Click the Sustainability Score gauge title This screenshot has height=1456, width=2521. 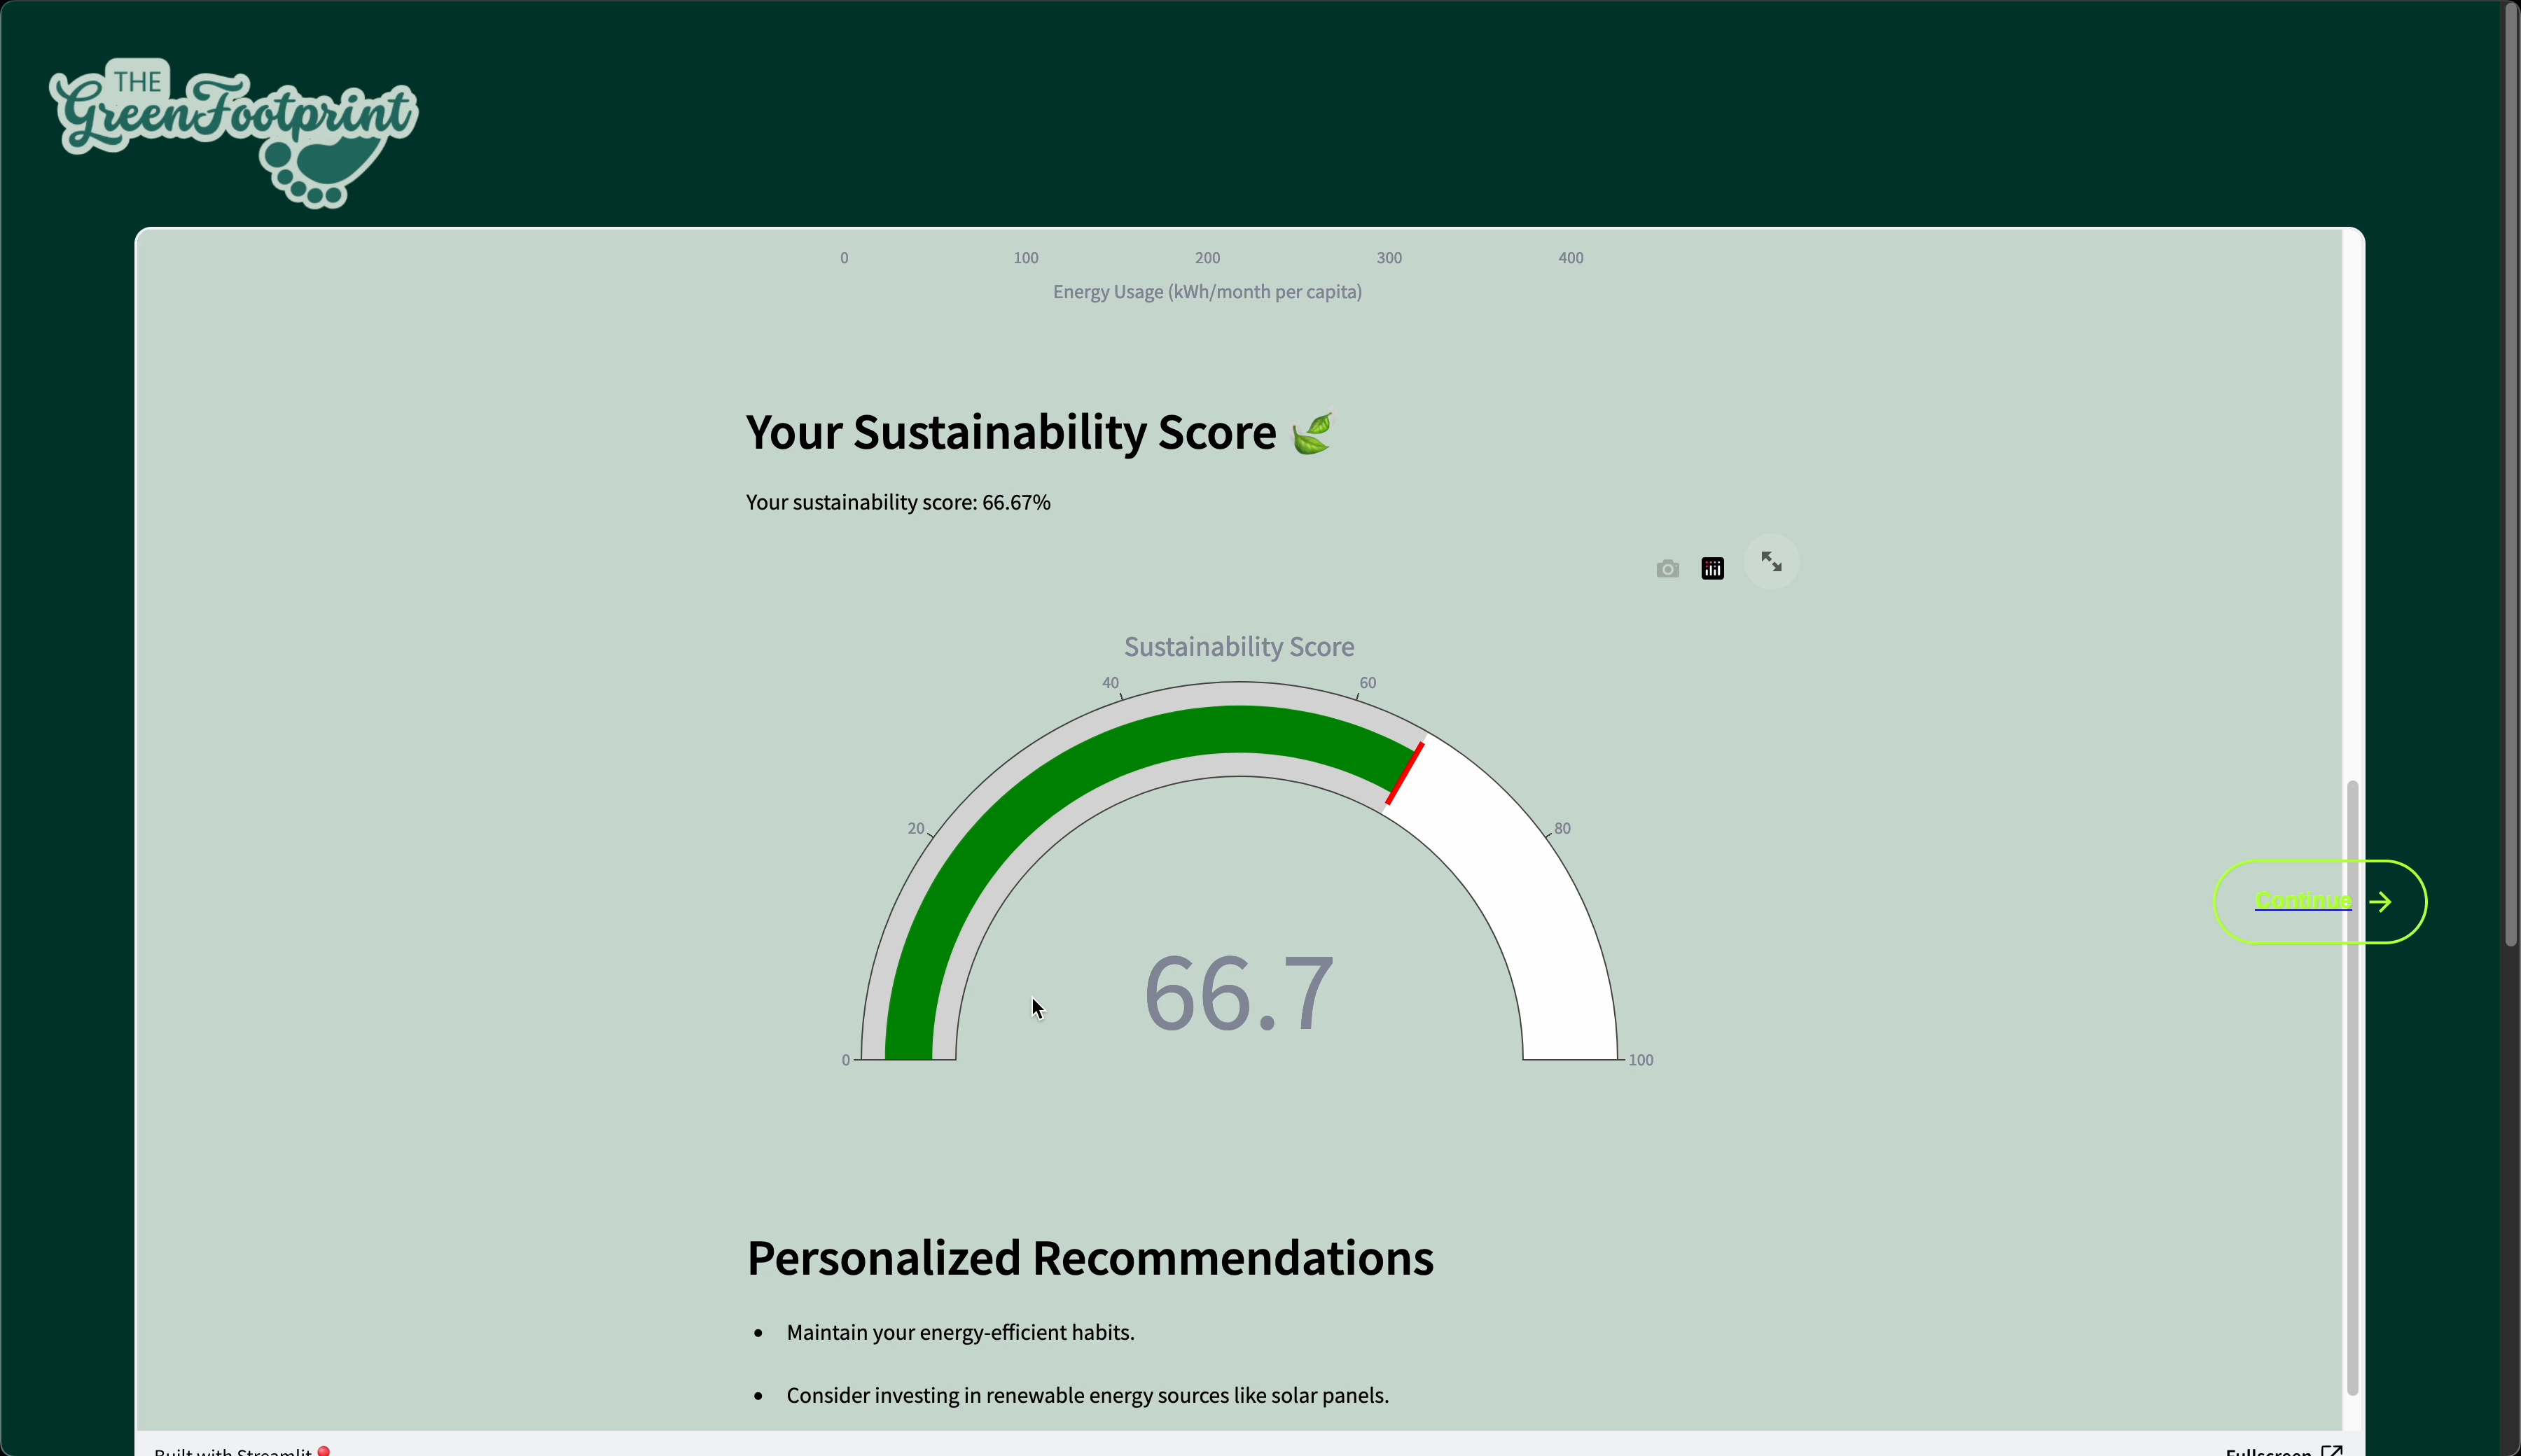tap(1239, 647)
